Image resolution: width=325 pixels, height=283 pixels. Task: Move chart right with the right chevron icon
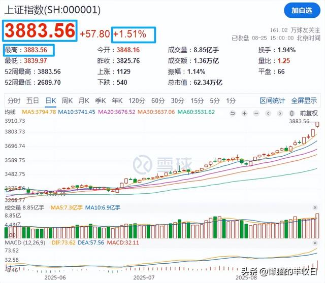pos(280,114)
